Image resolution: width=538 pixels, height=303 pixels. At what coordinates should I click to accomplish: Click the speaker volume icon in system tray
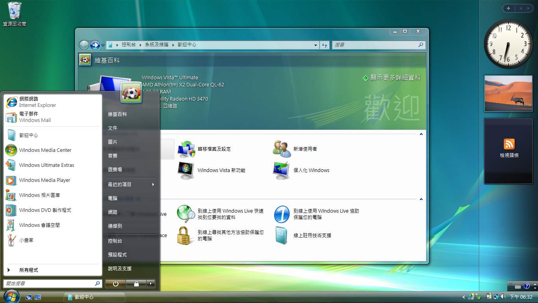pos(504,297)
